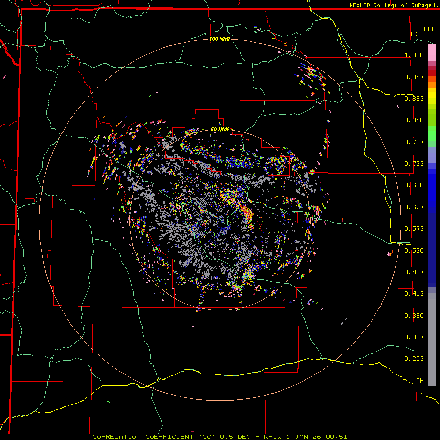Click the 50 NMI range ring label

(220, 130)
